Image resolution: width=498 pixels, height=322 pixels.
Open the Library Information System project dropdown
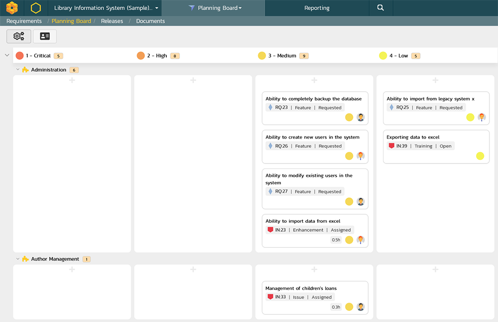(x=107, y=8)
